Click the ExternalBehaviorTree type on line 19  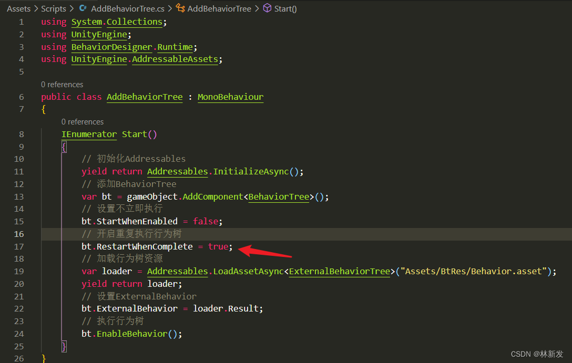[340, 272]
